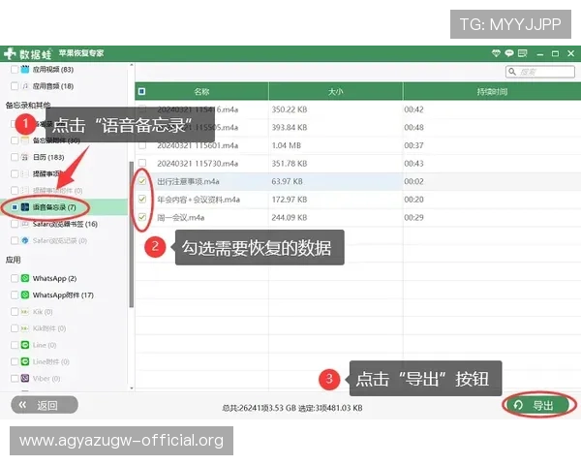The width and height of the screenshot is (581, 465).
Task: Select file 年会内容+会议资料.m4a name
Action: click(x=199, y=200)
